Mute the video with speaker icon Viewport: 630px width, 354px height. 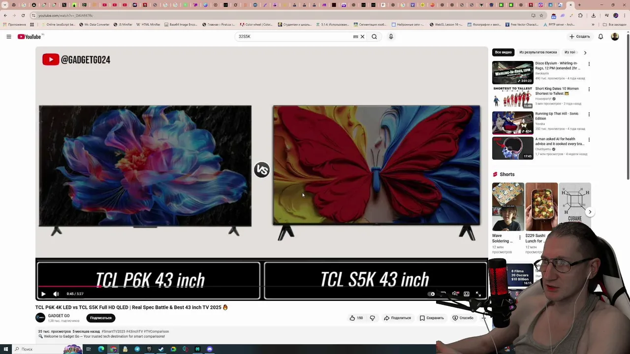56,294
